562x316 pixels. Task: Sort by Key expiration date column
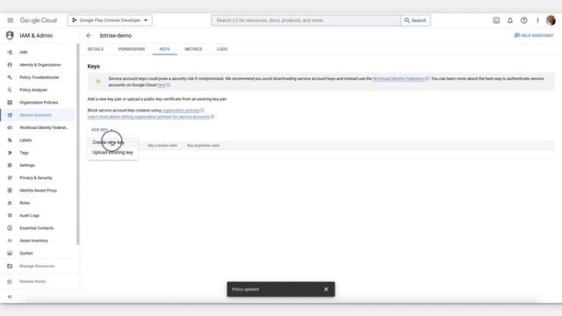[x=203, y=146]
